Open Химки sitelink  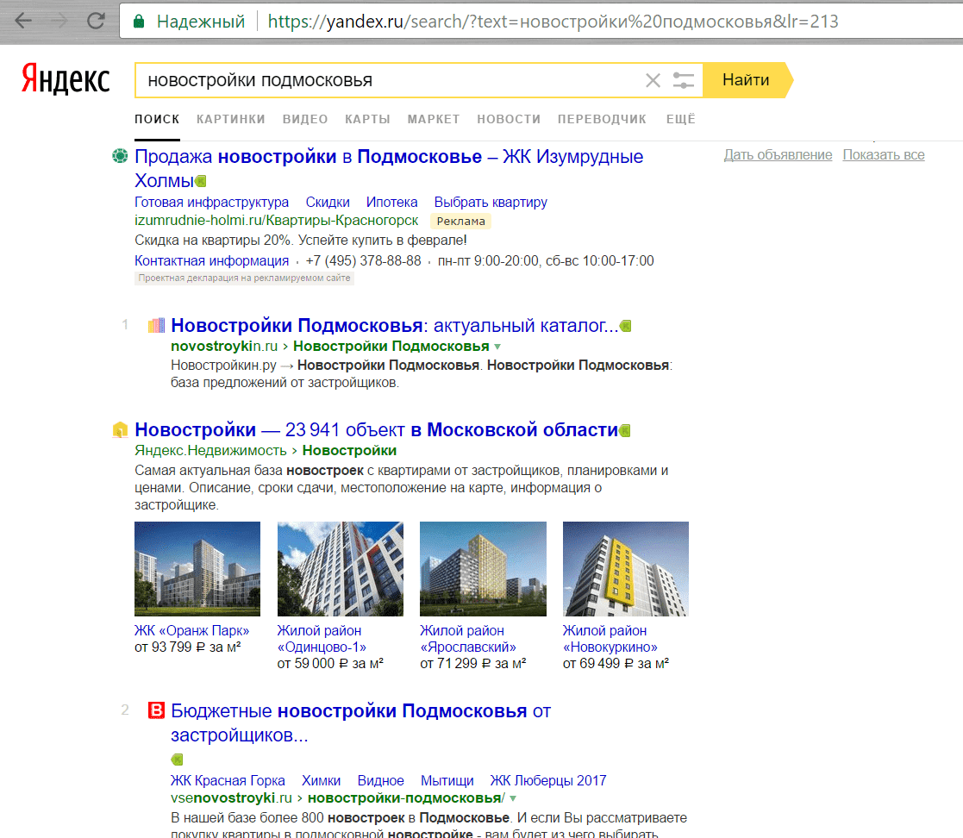click(x=322, y=781)
